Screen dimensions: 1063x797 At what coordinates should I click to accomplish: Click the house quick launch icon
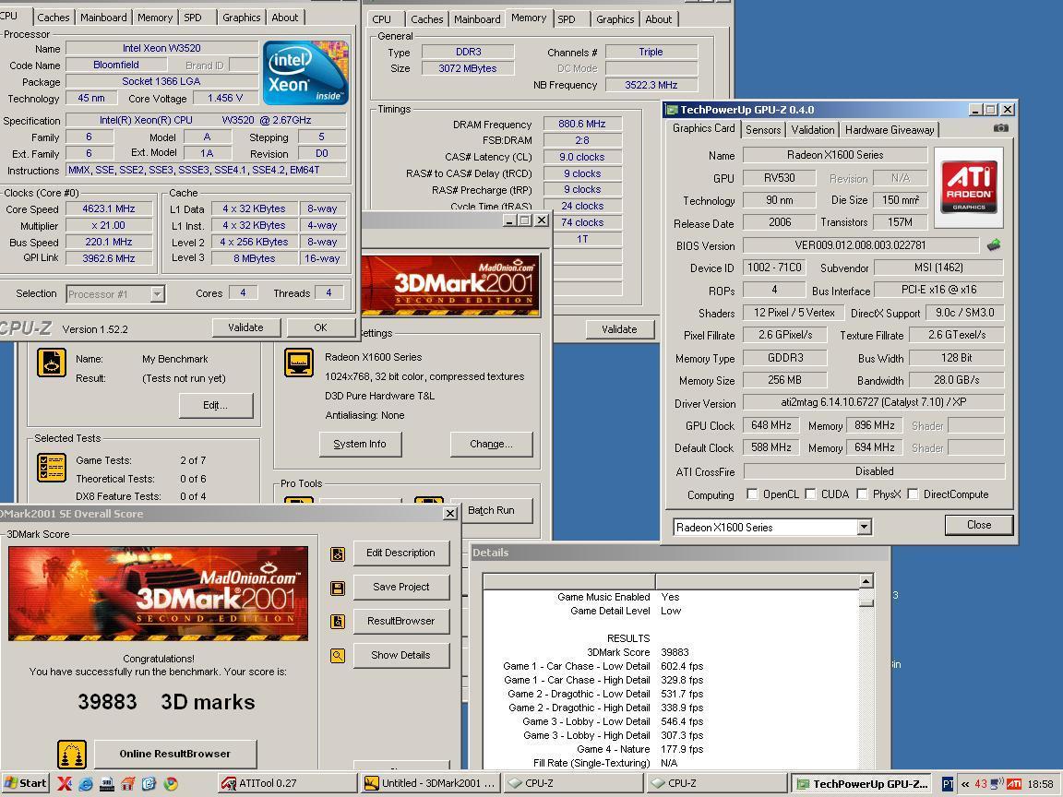click(128, 784)
